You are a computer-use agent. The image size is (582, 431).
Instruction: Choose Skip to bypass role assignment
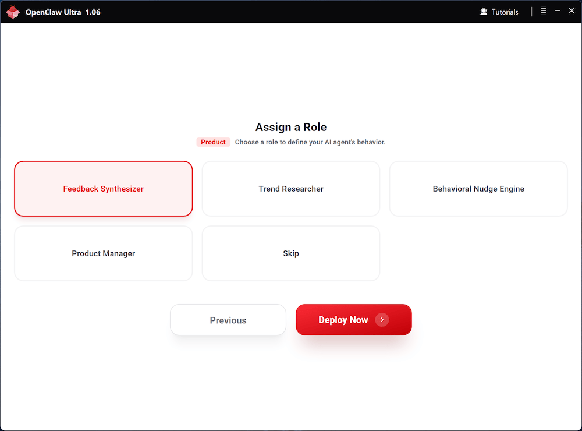[291, 253]
